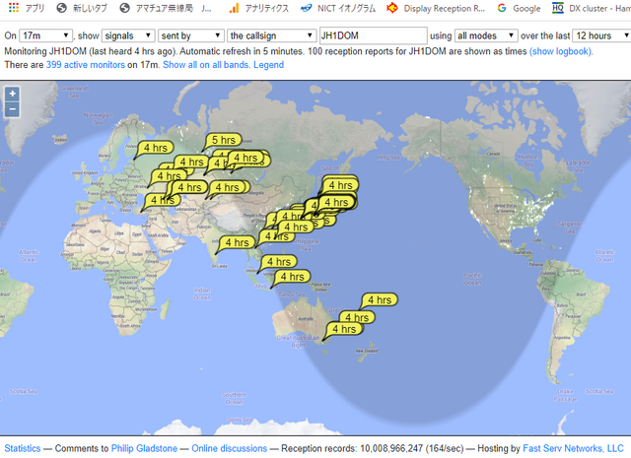Click the topmost 4 hrs marker over northern Japan
This screenshot has width=631, height=458.
click(340, 185)
